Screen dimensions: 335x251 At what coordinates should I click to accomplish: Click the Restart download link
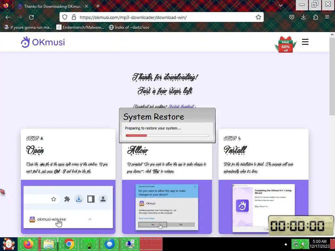(182, 106)
